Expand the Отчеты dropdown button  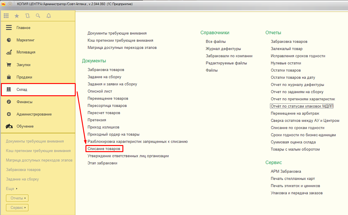tap(17, 198)
